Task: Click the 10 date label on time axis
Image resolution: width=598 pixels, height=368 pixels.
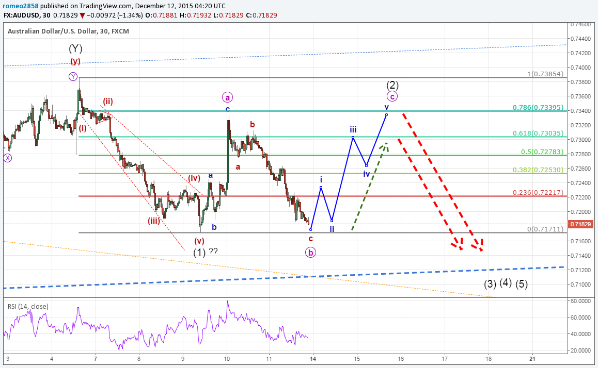Action: coord(227,359)
